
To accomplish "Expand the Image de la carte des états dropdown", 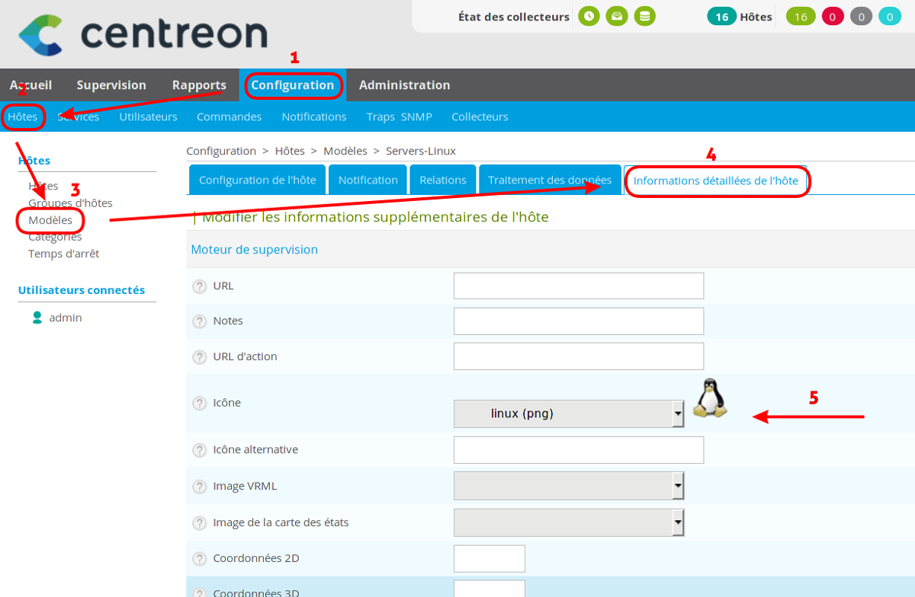I will (568, 522).
